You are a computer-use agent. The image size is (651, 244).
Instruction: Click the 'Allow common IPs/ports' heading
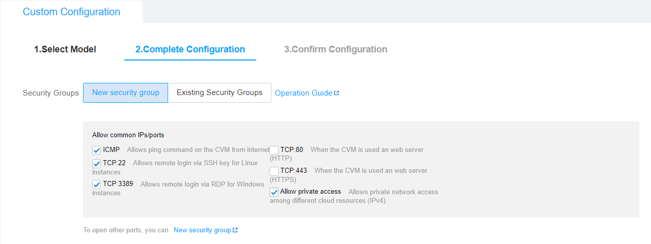[128, 135]
